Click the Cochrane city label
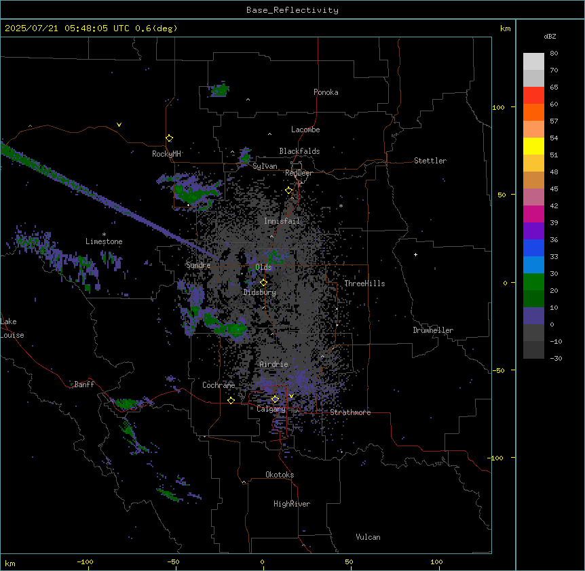Screen dimensions: 585x571 (x=219, y=385)
